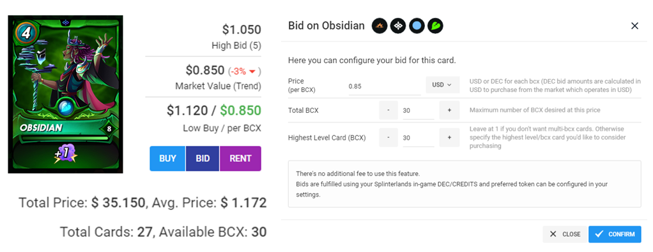Click the level 8 diamond badge on card
Image resolution: width=653 pixels, height=252 pixels.
(109, 128)
